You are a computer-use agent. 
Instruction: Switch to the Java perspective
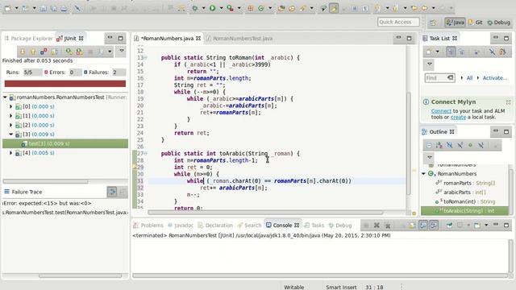coord(455,23)
